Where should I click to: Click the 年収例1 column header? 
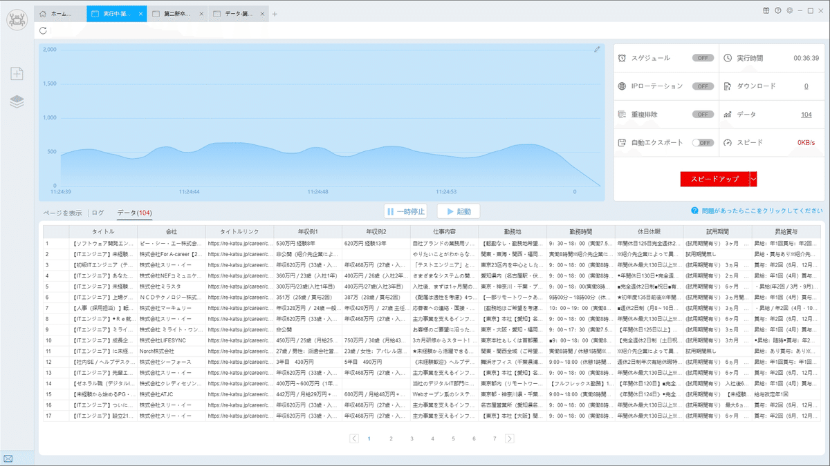point(308,231)
